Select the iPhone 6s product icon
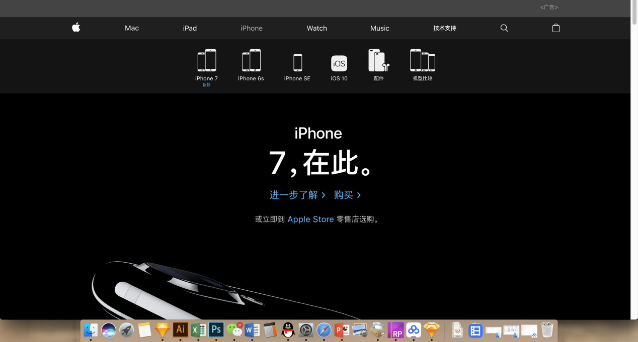638x342 pixels. click(x=251, y=61)
